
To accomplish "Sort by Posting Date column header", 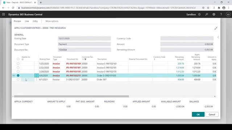I will pos(45,59).
